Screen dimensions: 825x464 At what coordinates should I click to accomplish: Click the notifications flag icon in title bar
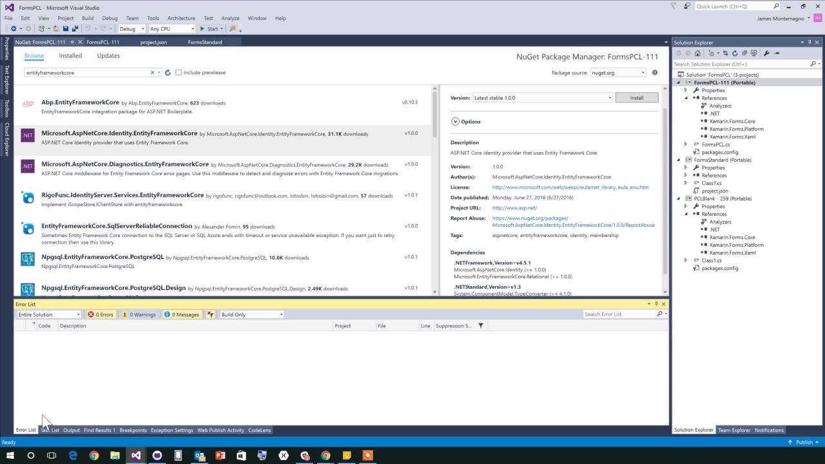click(674, 6)
